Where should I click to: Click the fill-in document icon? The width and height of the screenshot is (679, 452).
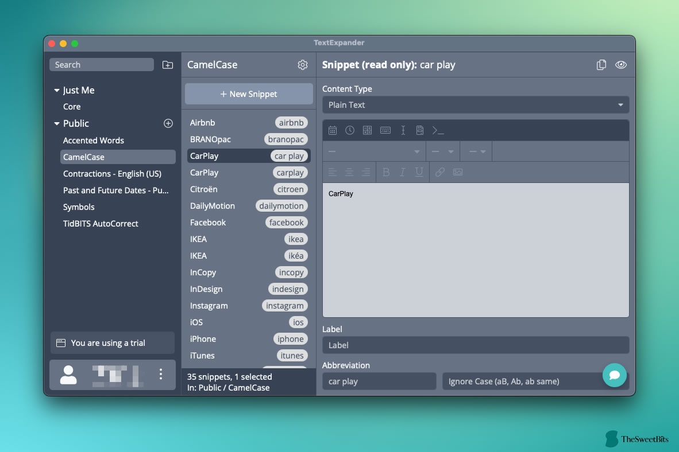tap(419, 130)
